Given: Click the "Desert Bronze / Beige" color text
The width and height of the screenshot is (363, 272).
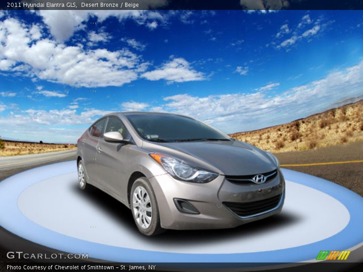Looking at the screenshot, I should click(110, 5).
